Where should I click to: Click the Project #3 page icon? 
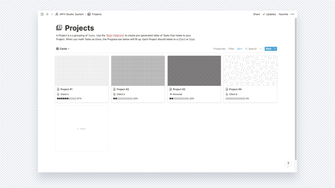170,89
